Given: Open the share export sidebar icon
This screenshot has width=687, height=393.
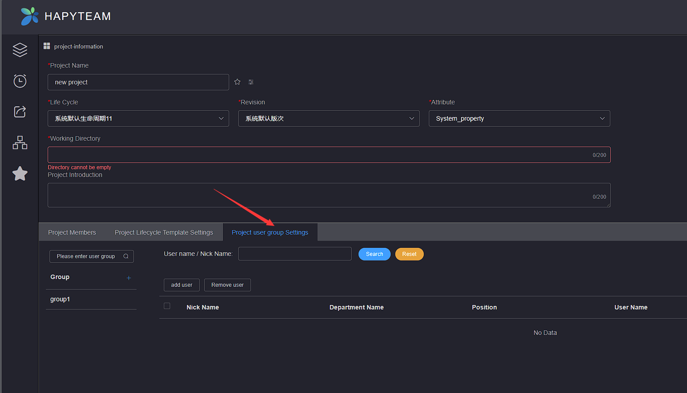Looking at the screenshot, I should point(20,112).
